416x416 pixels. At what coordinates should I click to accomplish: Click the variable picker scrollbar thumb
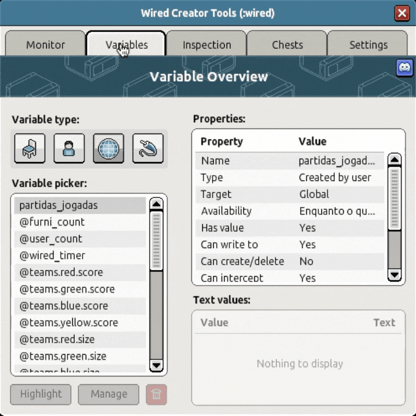tap(157, 241)
